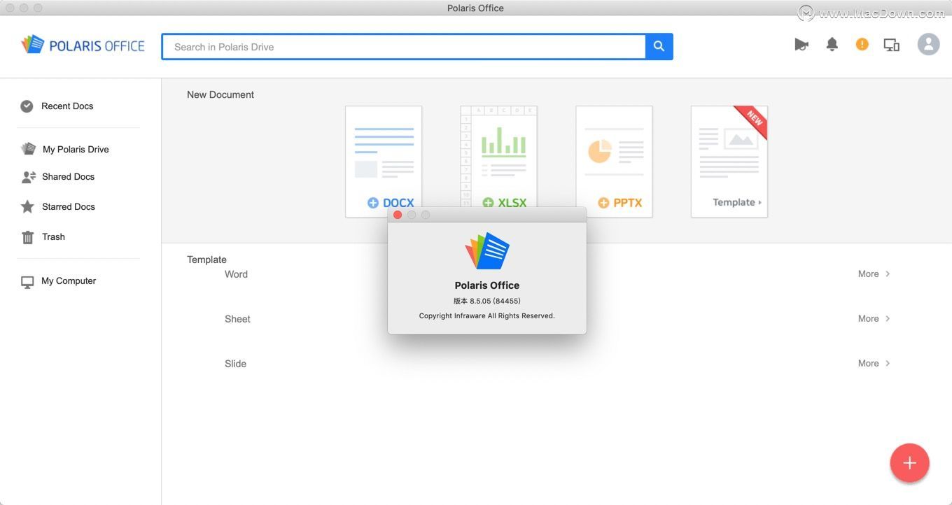This screenshot has width=952, height=505.
Task: Close the About Polaris Office dialog
Action: 398,215
